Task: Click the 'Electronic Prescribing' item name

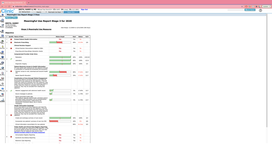Action: (22, 42)
